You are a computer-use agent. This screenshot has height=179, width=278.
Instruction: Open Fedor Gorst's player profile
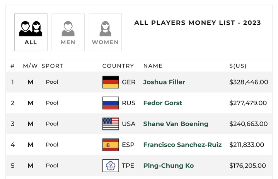coord(162,103)
